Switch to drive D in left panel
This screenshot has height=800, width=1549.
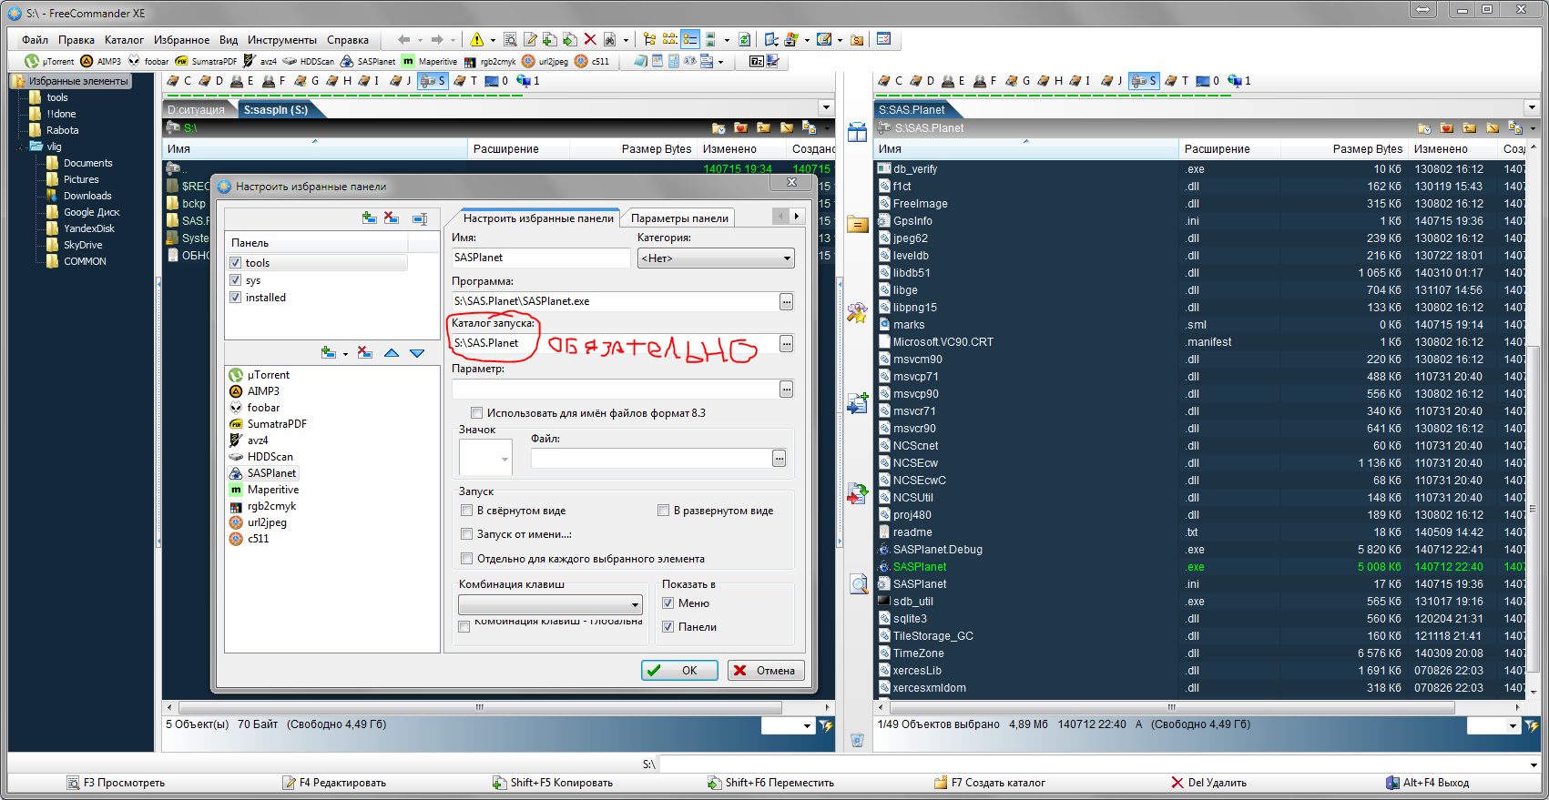[211, 81]
